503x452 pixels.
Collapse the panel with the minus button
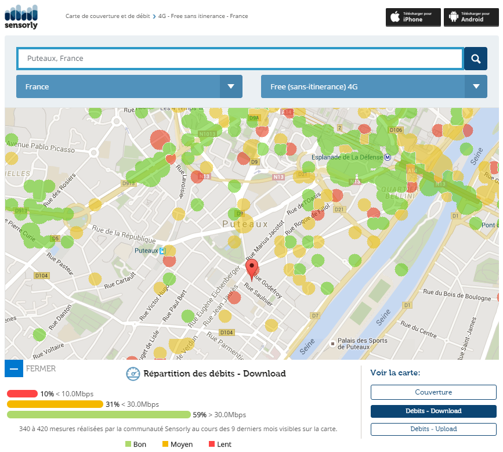click(14, 368)
